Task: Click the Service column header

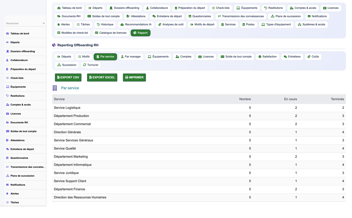Action: [59, 99]
